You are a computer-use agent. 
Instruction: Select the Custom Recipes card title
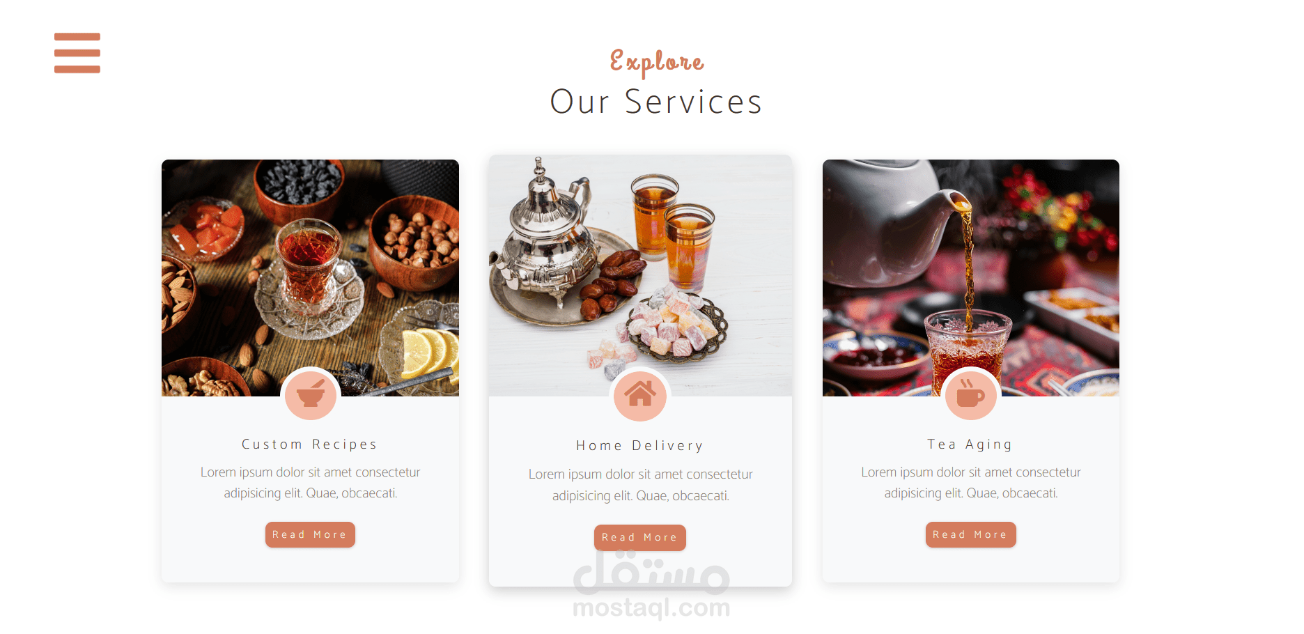coord(310,444)
